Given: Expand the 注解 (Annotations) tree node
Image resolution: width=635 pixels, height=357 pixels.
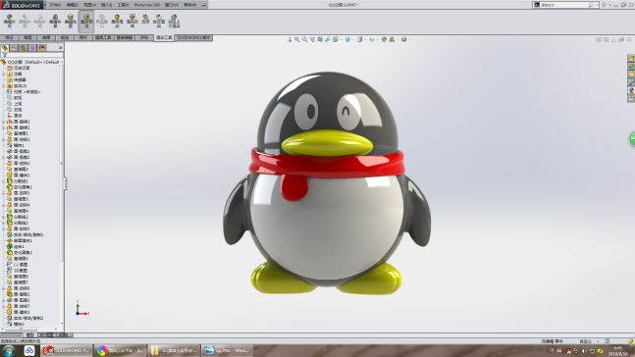Looking at the screenshot, I should click(x=4, y=75).
